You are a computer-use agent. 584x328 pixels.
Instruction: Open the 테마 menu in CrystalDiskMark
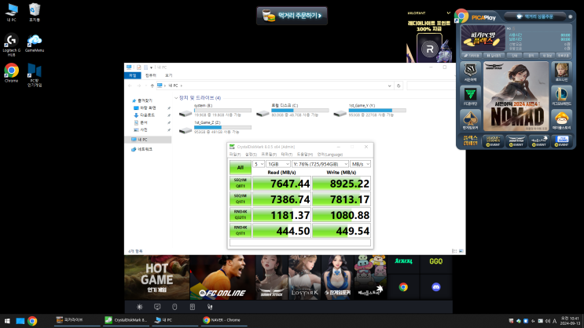coord(286,155)
